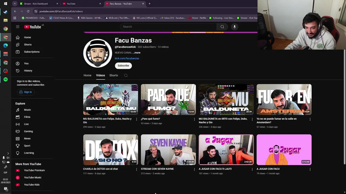Switch to channel Shorts tab
This screenshot has width=346, height=194.
click(114, 75)
